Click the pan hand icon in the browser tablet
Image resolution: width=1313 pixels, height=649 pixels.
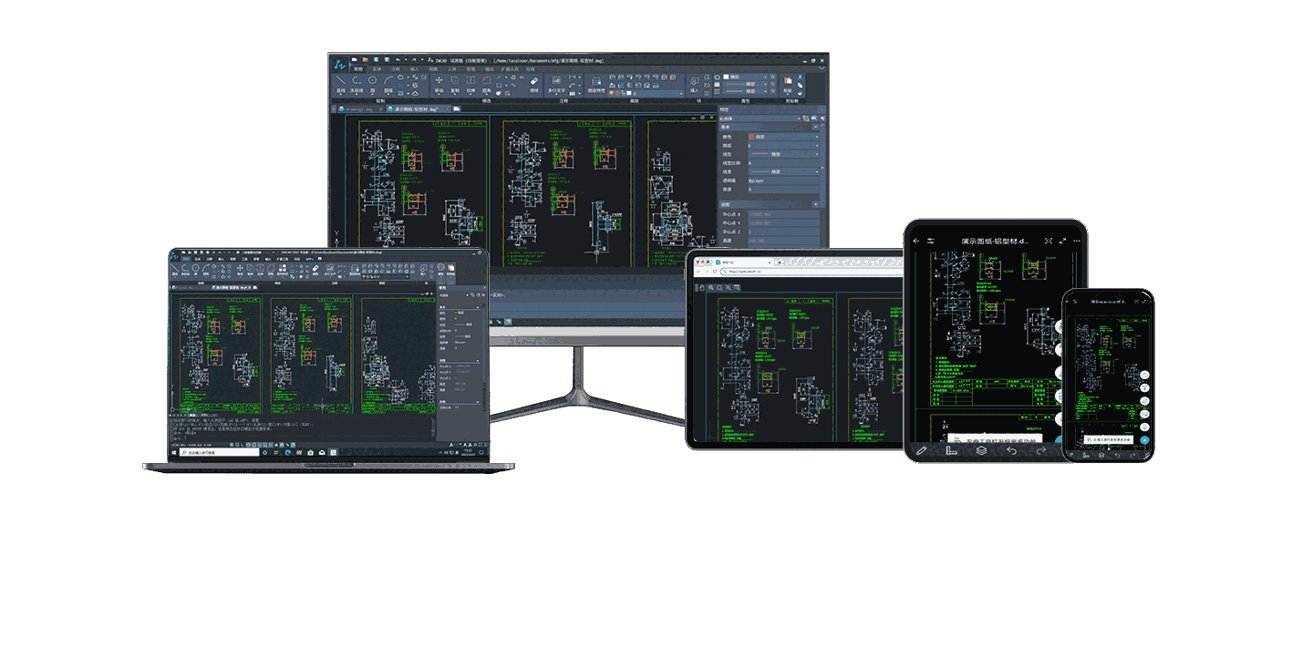point(701,288)
